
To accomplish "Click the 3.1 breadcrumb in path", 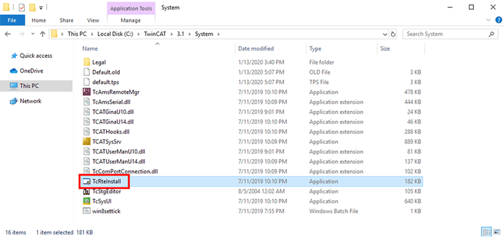I will (x=181, y=34).
